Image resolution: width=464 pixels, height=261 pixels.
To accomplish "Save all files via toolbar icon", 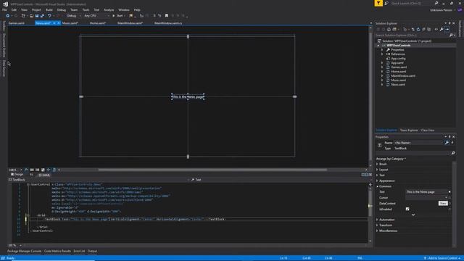I will (42, 16).
